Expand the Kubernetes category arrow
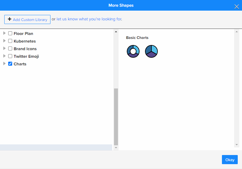Screen dimensions: 242x169 pos(4,41)
